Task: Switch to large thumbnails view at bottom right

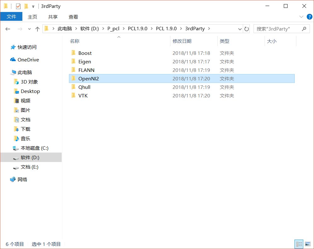Action: 308,244
